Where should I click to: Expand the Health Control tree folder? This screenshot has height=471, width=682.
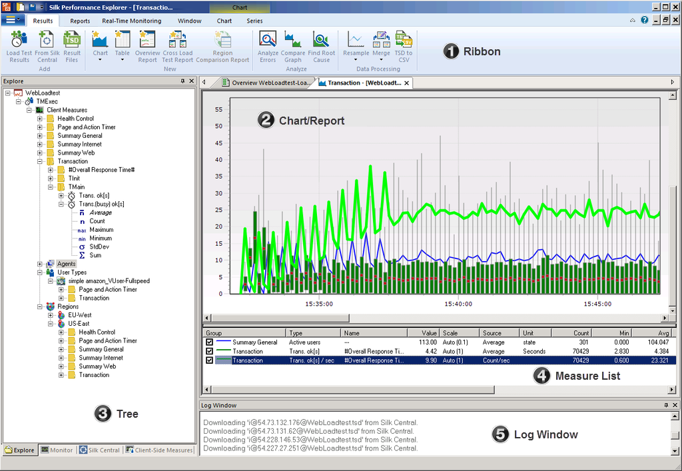[x=40, y=119]
